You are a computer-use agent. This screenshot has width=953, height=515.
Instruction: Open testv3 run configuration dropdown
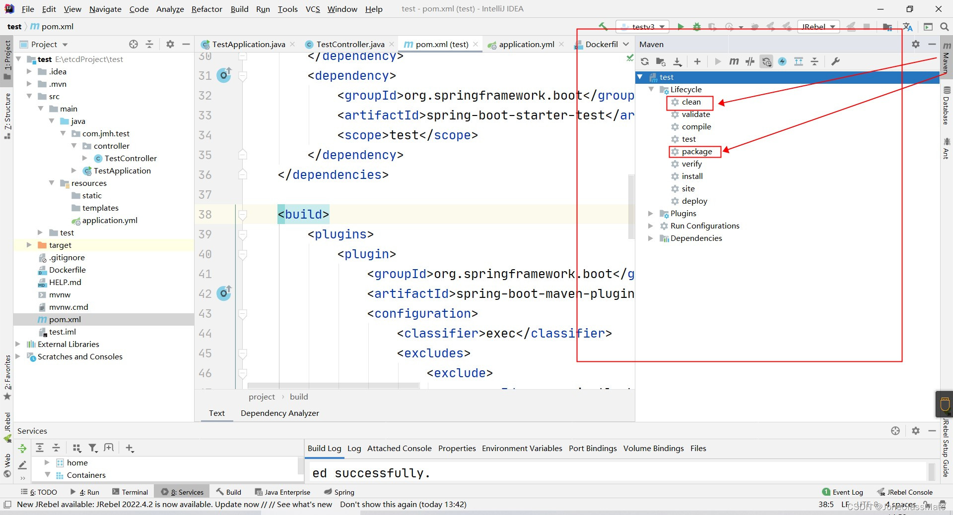[x=643, y=27]
